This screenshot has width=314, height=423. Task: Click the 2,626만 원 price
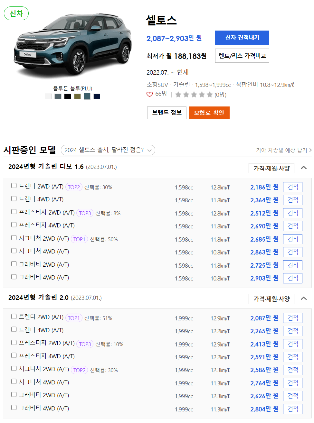click(264, 396)
